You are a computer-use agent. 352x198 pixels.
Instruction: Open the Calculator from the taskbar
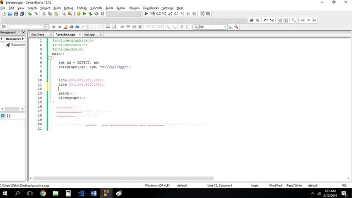(68, 193)
